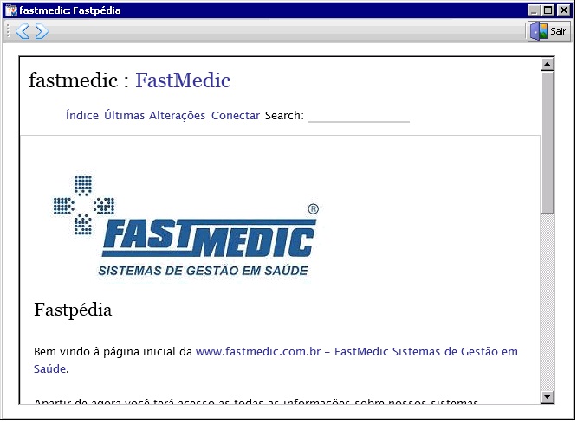Screen dimensions: 577x422
Task: Click the Sair exit button
Action: point(548,31)
